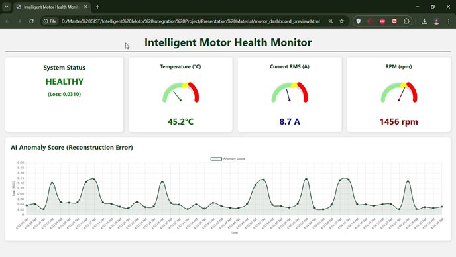The height and width of the screenshot is (257, 456).
Task: Click the Intelligent Motor Health Monitor heading
Action: tap(228, 42)
